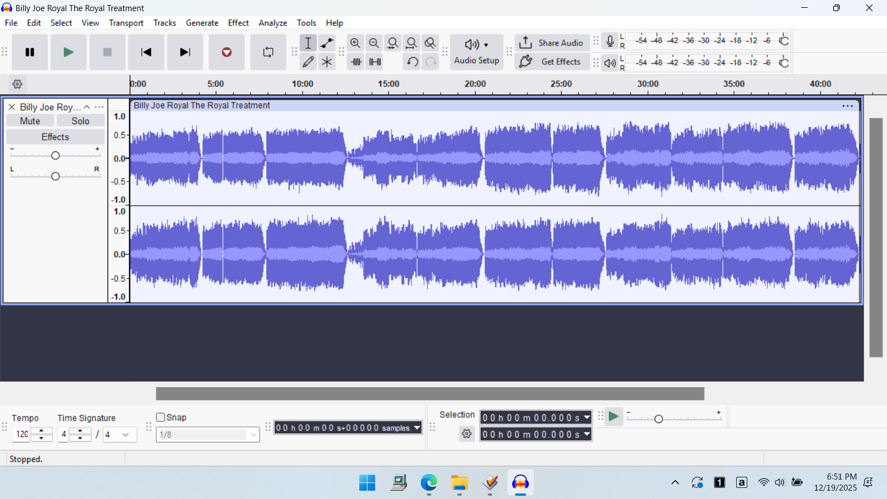
Task: Click the Silence audio selection icon
Action: (x=375, y=62)
